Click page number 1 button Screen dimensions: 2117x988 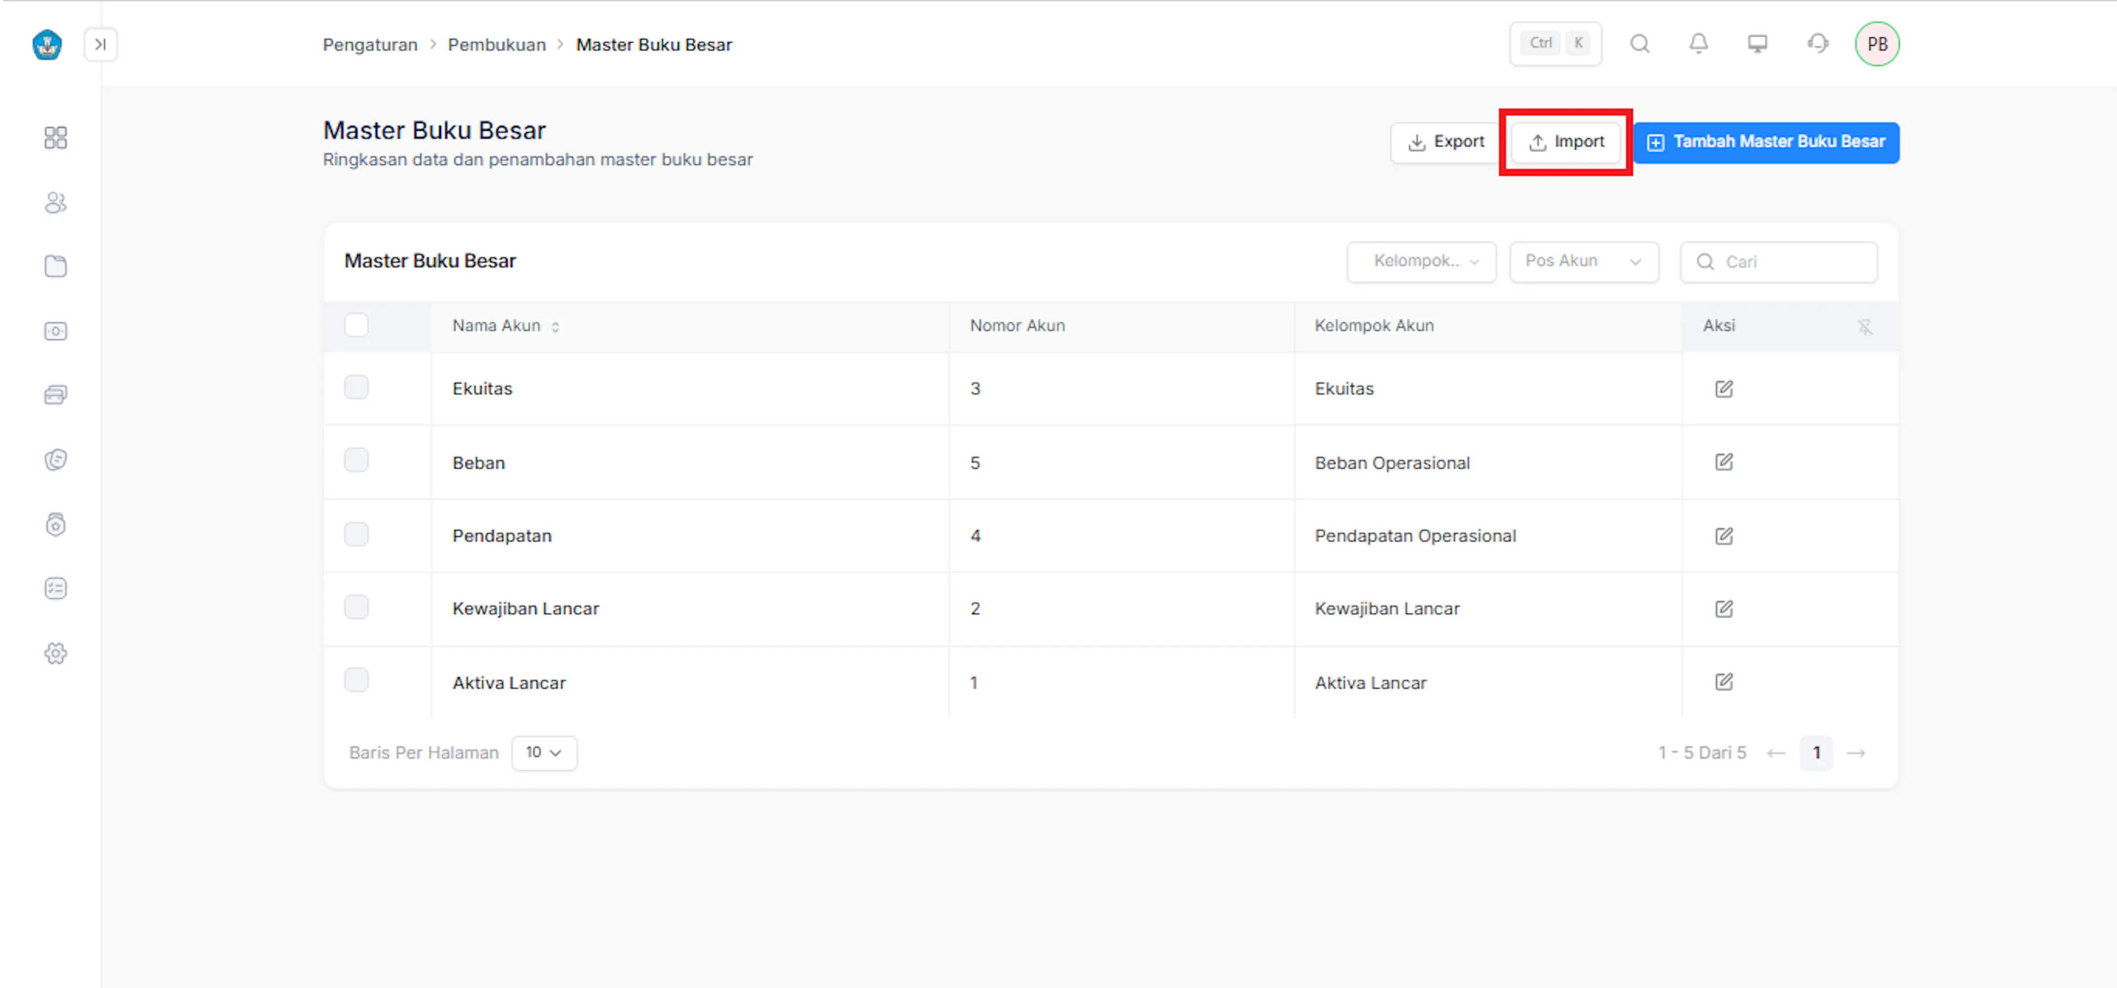tap(1816, 753)
